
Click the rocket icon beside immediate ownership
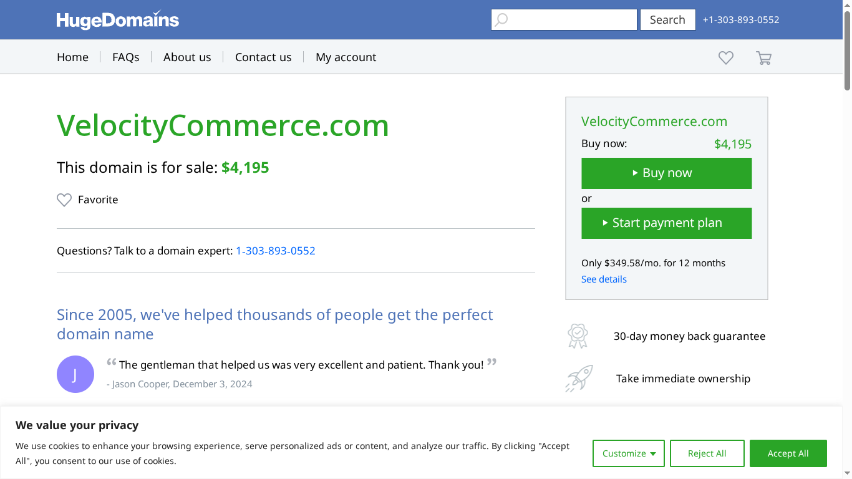578,378
